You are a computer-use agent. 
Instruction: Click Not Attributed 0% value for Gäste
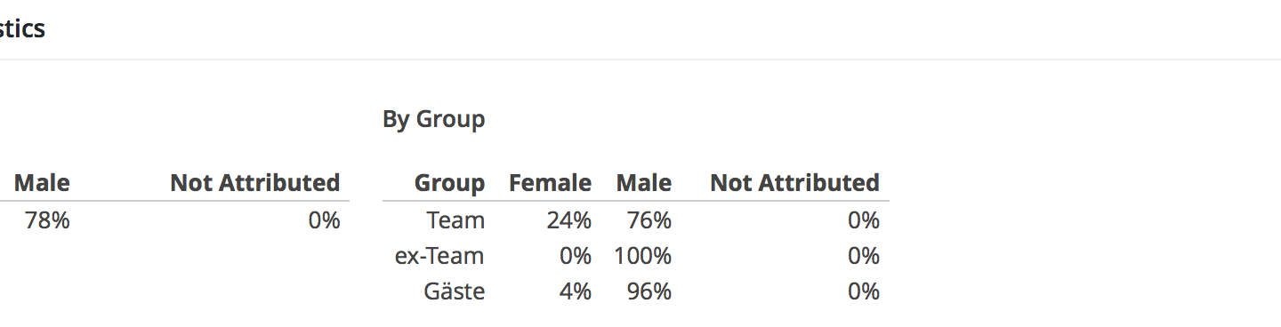(864, 291)
